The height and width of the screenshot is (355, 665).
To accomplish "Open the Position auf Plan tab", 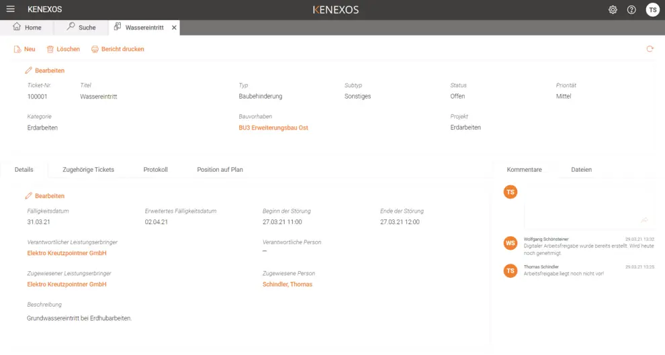I will click(x=220, y=170).
